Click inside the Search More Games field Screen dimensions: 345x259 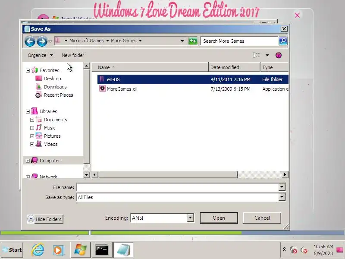point(239,41)
